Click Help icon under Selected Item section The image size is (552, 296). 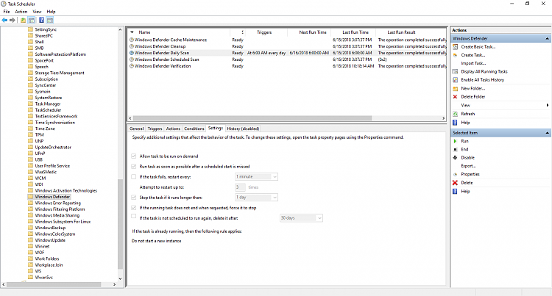point(455,192)
